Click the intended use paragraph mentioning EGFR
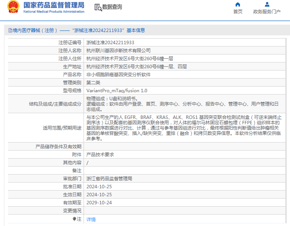This screenshot has height=226, width=290. 184,128
